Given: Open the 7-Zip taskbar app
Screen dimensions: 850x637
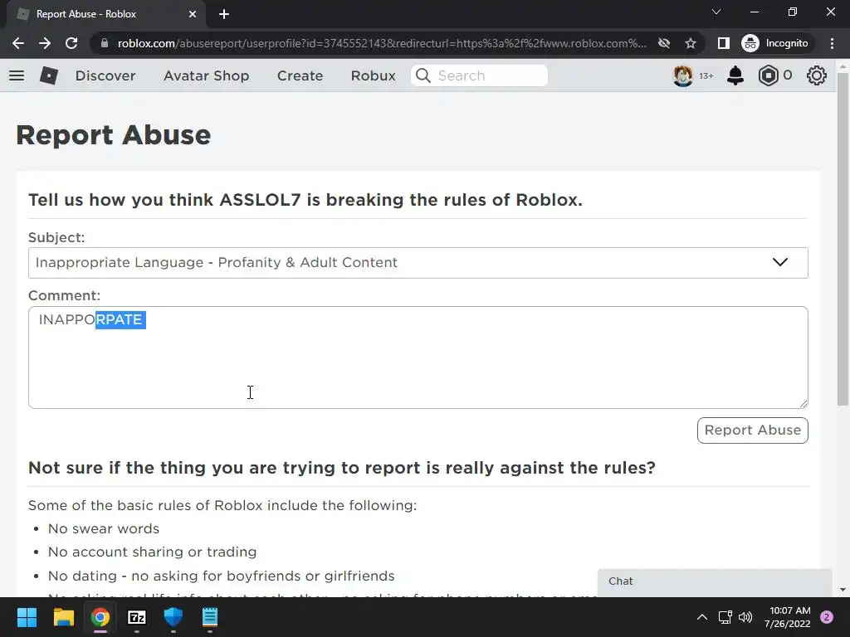Looking at the screenshot, I should 137,617.
